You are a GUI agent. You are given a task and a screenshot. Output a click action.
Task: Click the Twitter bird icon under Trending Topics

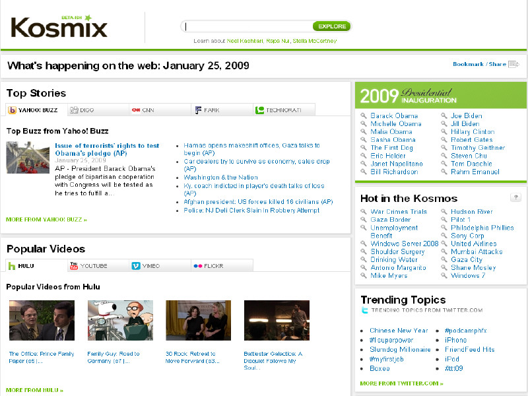coord(364,310)
